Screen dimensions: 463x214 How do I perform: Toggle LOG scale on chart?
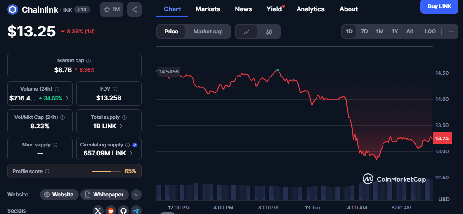pyautogui.click(x=430, y=32)
